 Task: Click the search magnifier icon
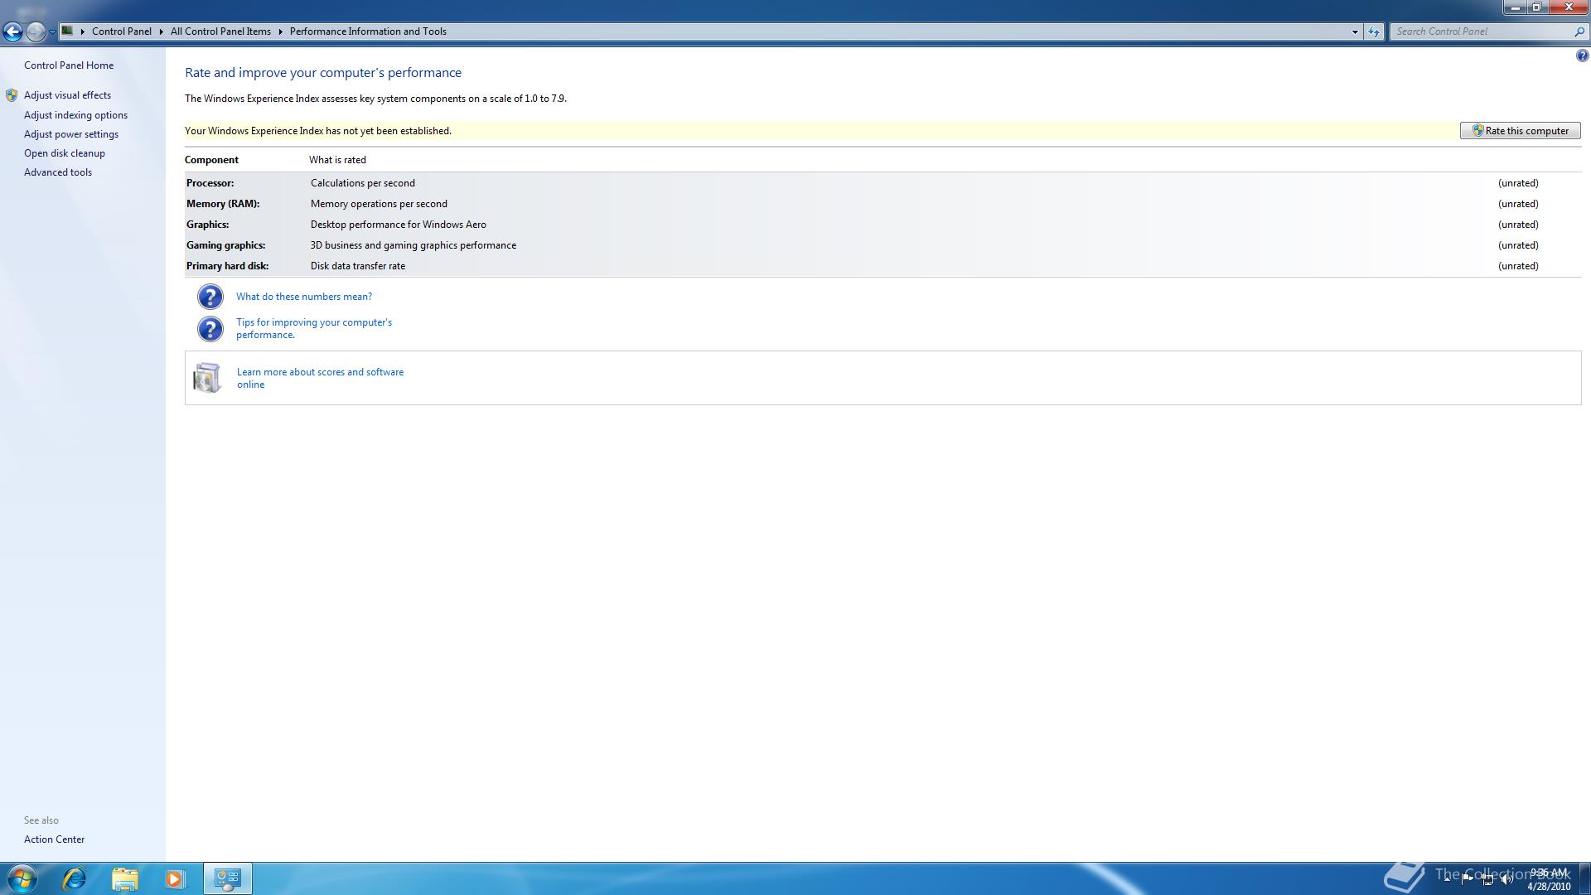pyautogui.click(x=1579, y=31)
